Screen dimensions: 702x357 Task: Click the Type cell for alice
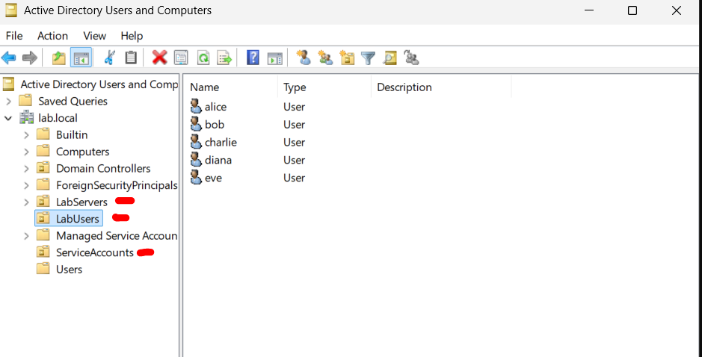294,107
